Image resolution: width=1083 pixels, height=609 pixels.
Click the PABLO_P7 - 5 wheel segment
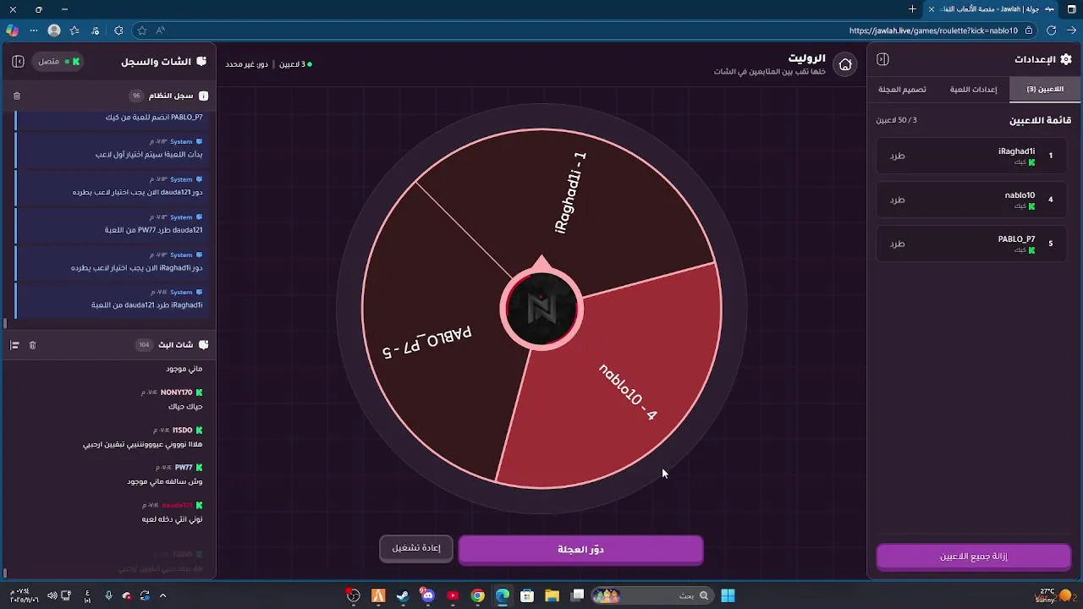click(427, 341)
